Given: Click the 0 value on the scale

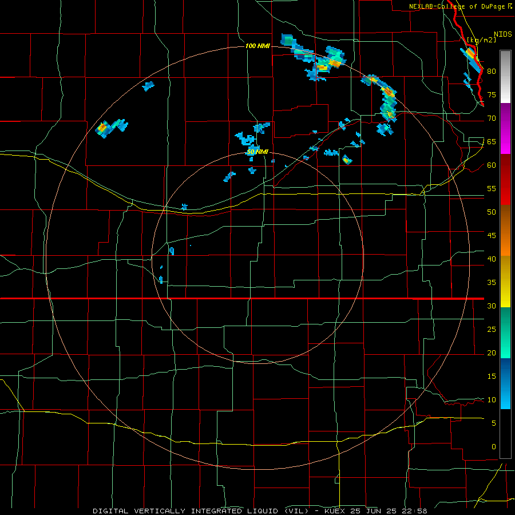Looking at the screenshot, I should 494,447.
